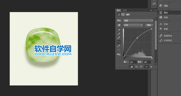The image size is (181, 96).
Task: Delete the curves adjustment via trash icon
Action: (x=151, y=67)
